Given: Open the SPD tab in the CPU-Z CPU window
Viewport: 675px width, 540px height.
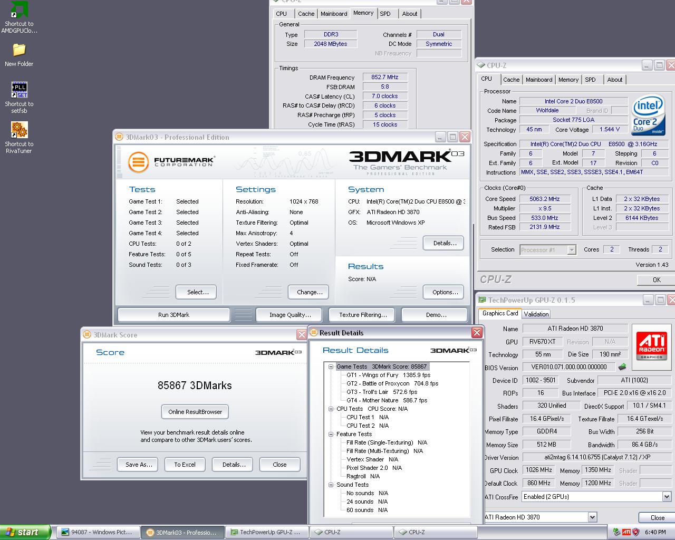Looking at the screenshot, I should point(591,80).
